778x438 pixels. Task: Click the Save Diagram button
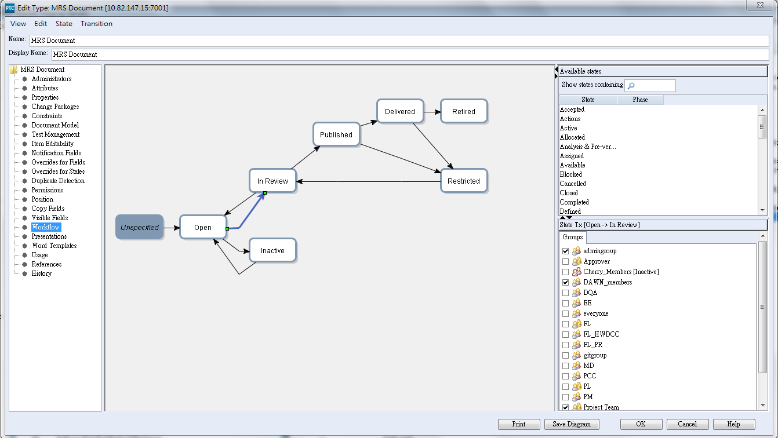tap(571, 424)
